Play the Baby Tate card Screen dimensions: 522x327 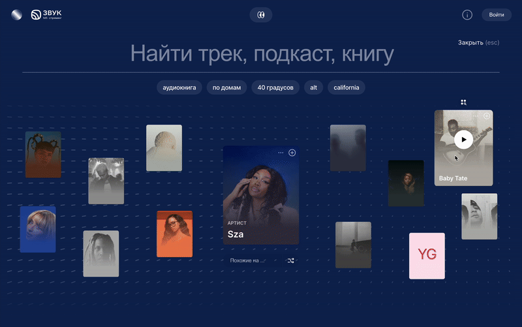(x=463, y=140)
